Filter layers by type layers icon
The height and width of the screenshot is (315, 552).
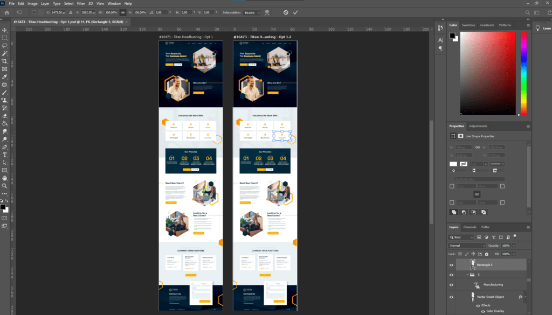click(x=493, y=237)
